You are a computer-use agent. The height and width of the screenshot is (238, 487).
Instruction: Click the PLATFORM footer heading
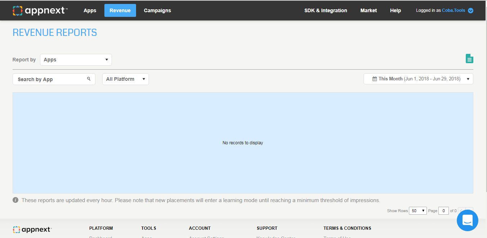click(x=101, y=228)
